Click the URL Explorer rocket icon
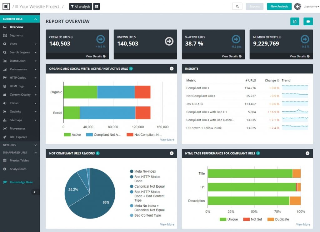320x232 pixels. click(x=5, y=137)
